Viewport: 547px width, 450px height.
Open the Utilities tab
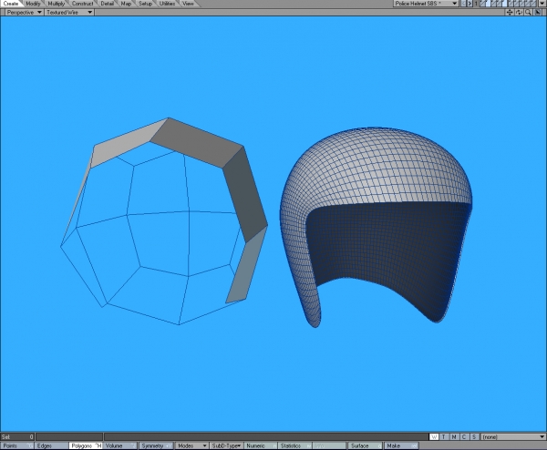tap(167, 4)
